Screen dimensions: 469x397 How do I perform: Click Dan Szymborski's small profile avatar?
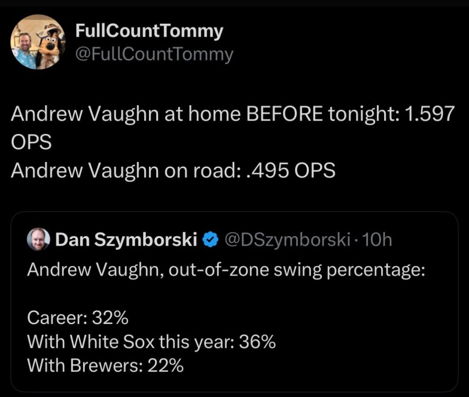[38, 240]
